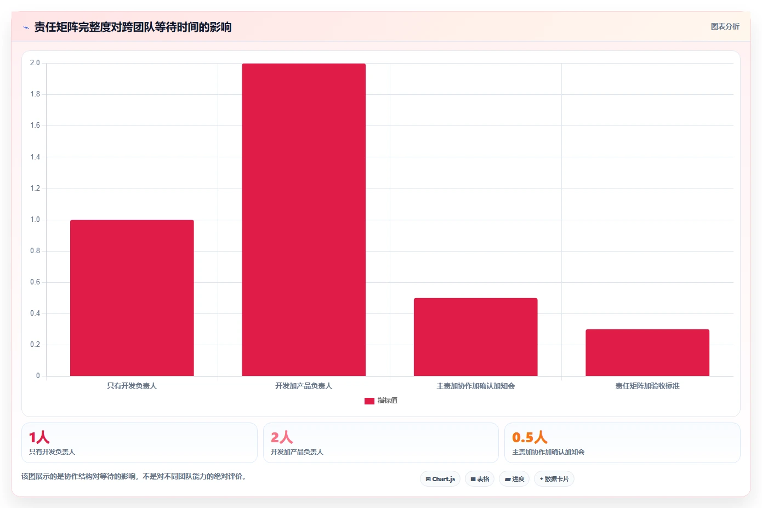Select the 数据卡片 tag pill
Screen dimensions: 762x508
point(554,479)
